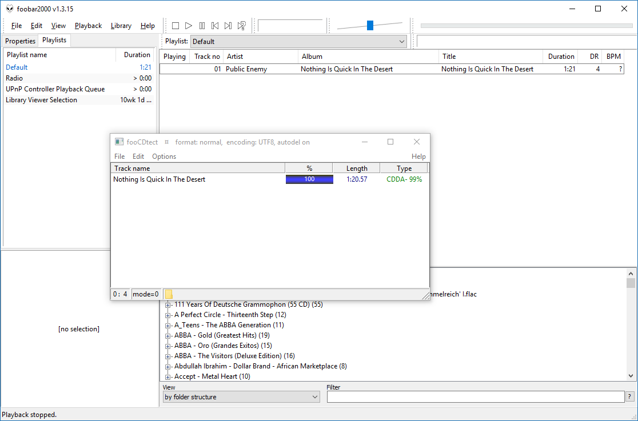This screenshot has width=638, height=421.
Task: Click Type column header in fooCDtect
Action: (x=404, y=169)
